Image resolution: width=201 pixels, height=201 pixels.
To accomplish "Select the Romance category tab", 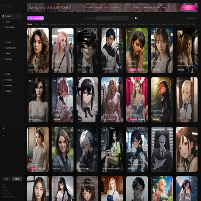I will click(x=102, y=24).
